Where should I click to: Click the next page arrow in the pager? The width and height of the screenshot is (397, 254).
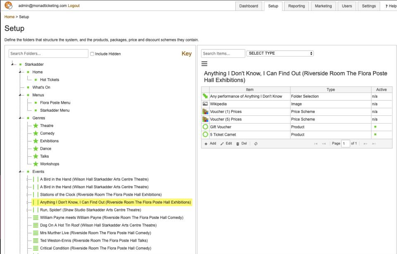tap(365, 144)
